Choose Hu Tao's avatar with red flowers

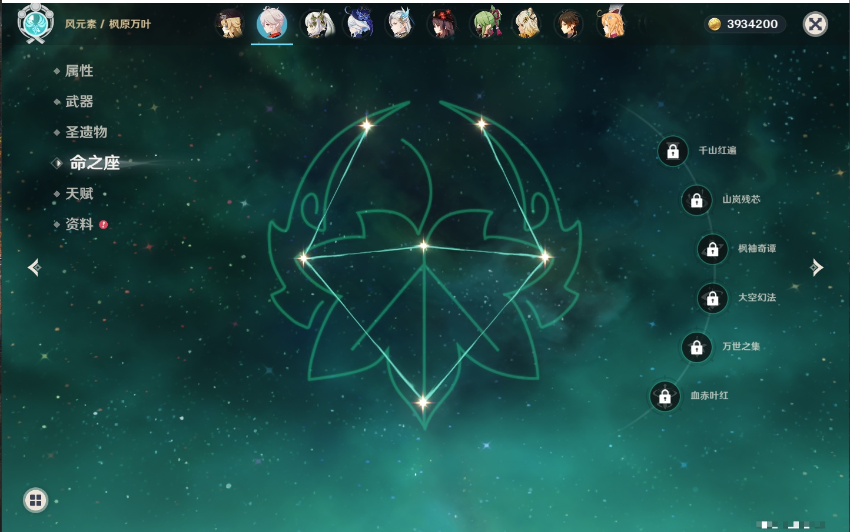(443, 25)
